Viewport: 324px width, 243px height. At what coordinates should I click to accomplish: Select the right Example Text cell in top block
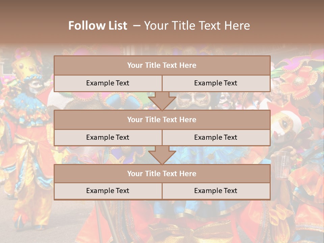click(216, 83)
